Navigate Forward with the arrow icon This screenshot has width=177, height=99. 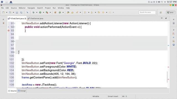[110, 12]
